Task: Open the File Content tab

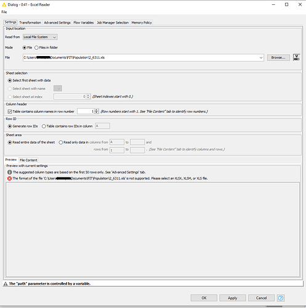Action: 28,160
